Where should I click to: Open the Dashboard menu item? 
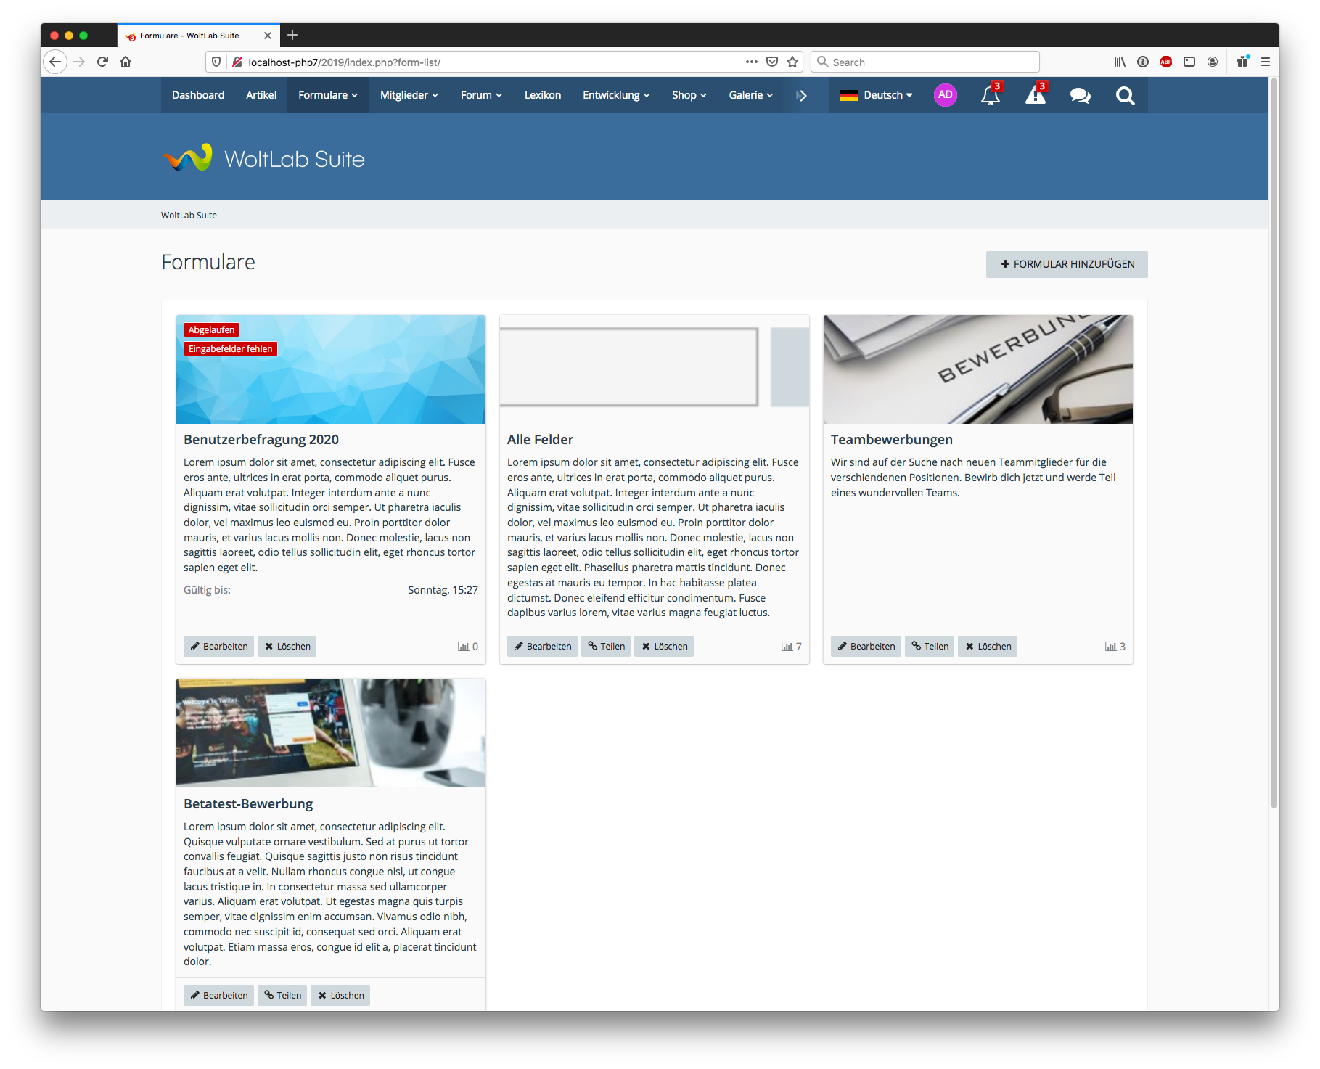[198, 95]
